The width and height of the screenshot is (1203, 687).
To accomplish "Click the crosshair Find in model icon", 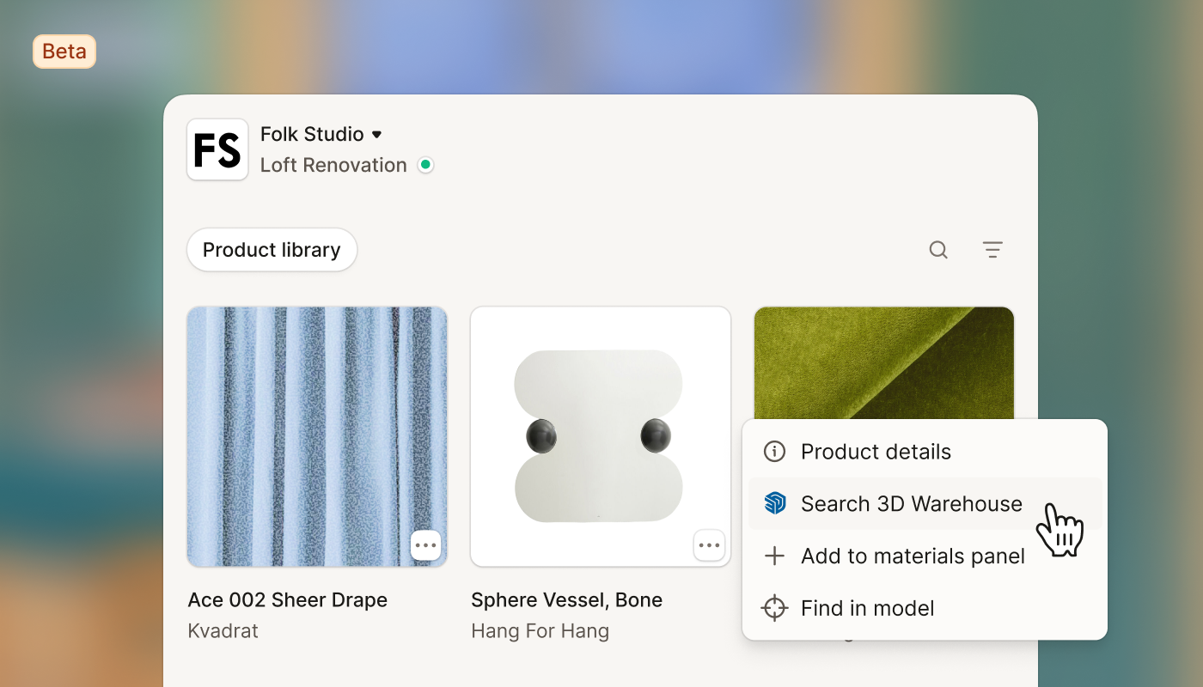I will [775, 608].
